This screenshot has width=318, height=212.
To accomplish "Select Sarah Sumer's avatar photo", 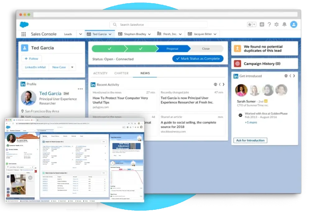I will coord(241,90).
